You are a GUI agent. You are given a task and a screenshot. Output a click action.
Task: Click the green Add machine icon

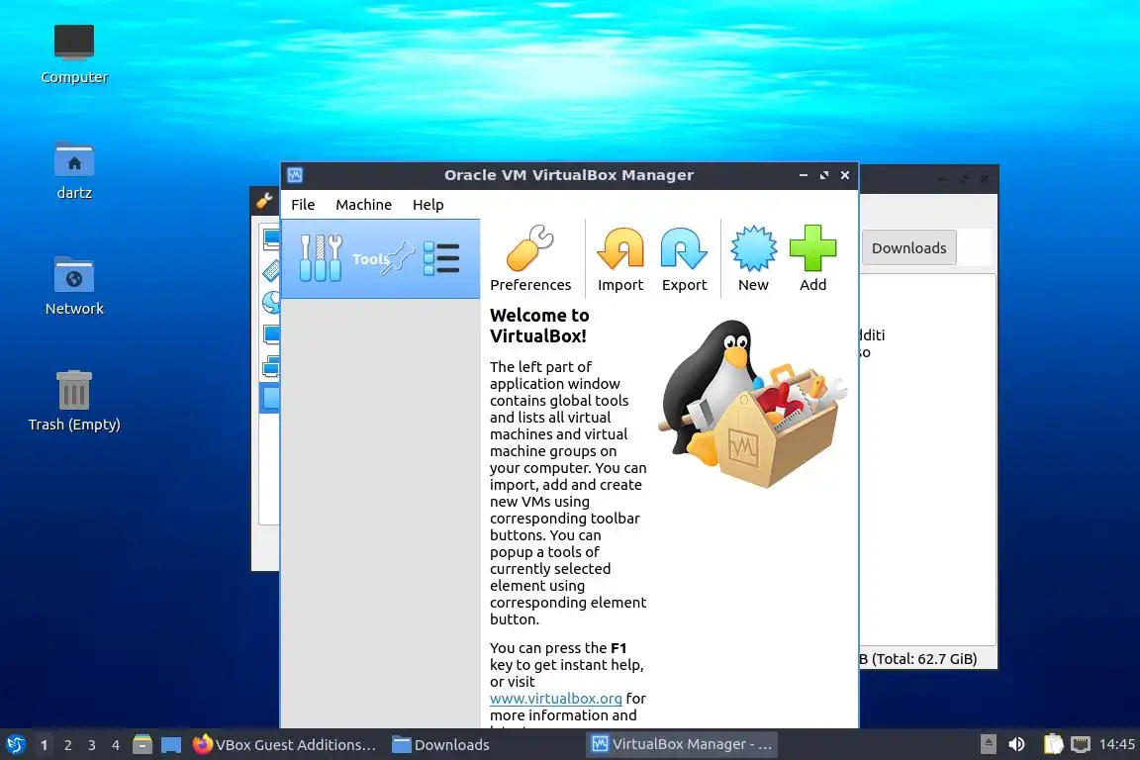[x=812, y=258]
